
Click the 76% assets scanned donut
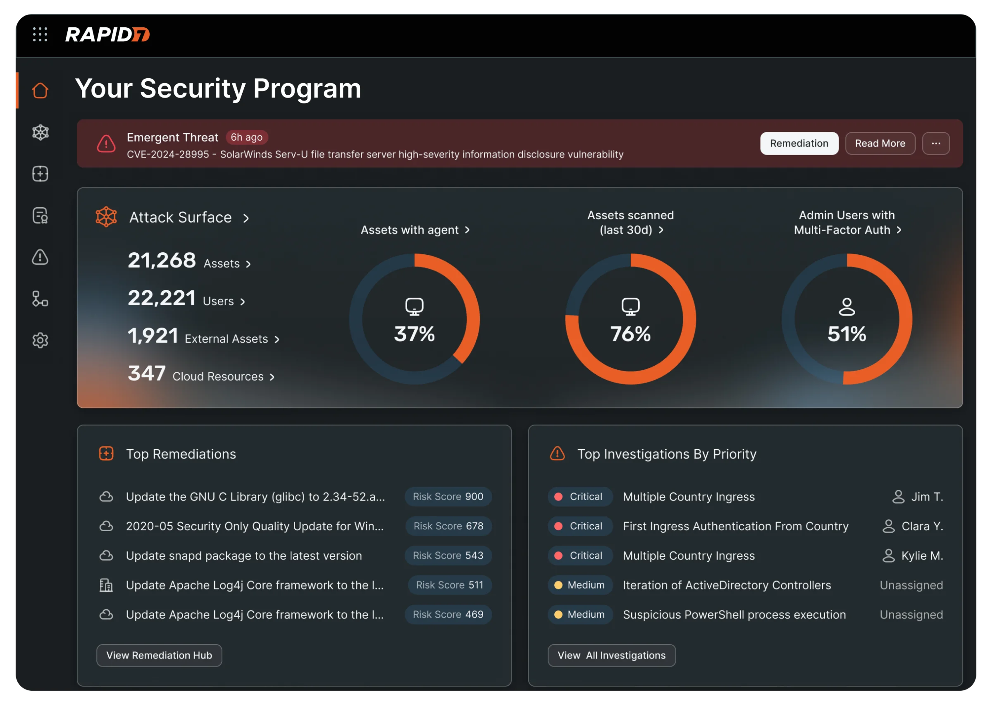pos(630,319)
